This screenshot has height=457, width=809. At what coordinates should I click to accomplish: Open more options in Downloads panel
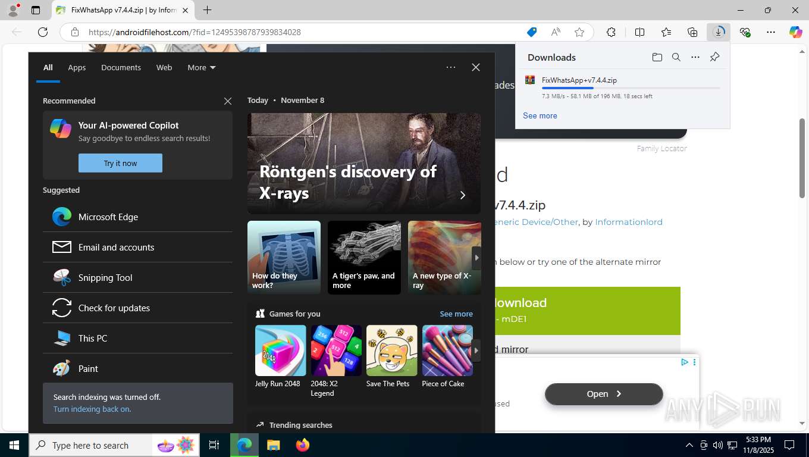pos(695,57)
